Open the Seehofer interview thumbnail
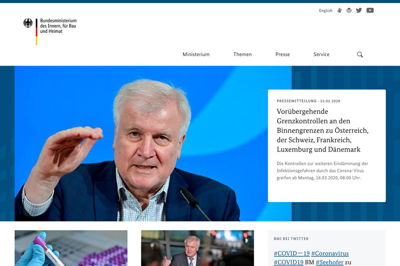400x266 pixels. 197,248
